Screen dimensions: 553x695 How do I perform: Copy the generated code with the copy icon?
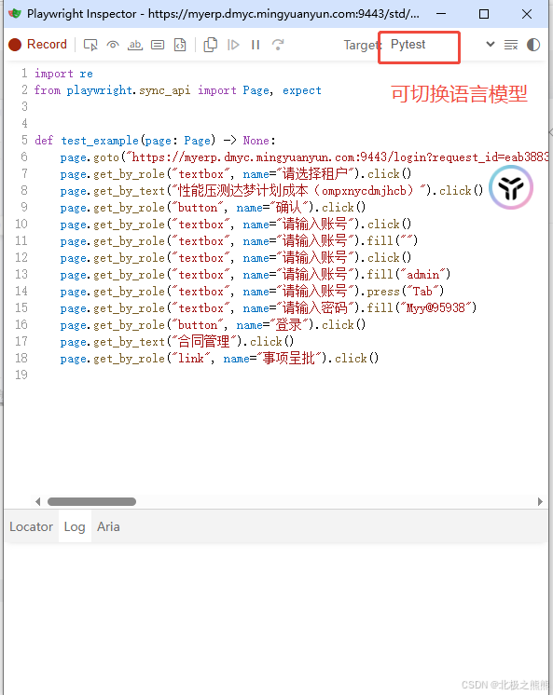(211, 45)
